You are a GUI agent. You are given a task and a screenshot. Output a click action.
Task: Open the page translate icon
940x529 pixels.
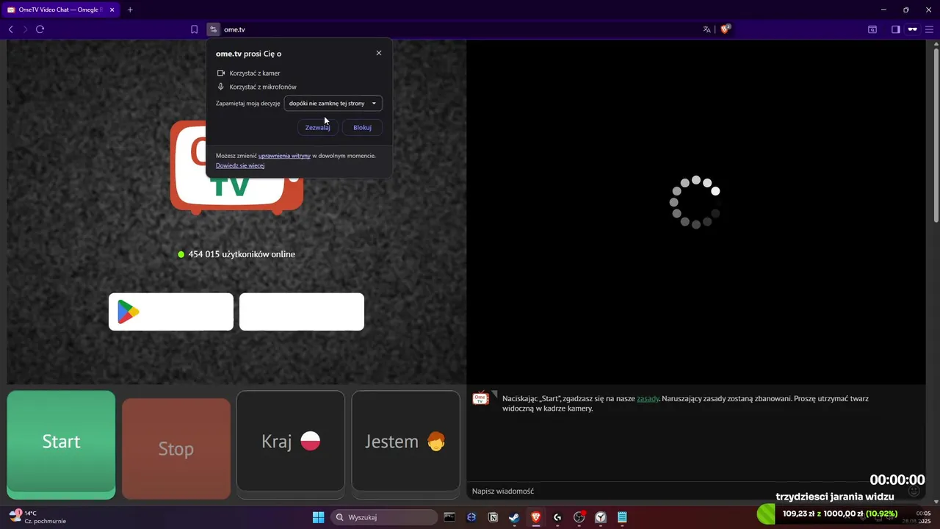(706, 29)
